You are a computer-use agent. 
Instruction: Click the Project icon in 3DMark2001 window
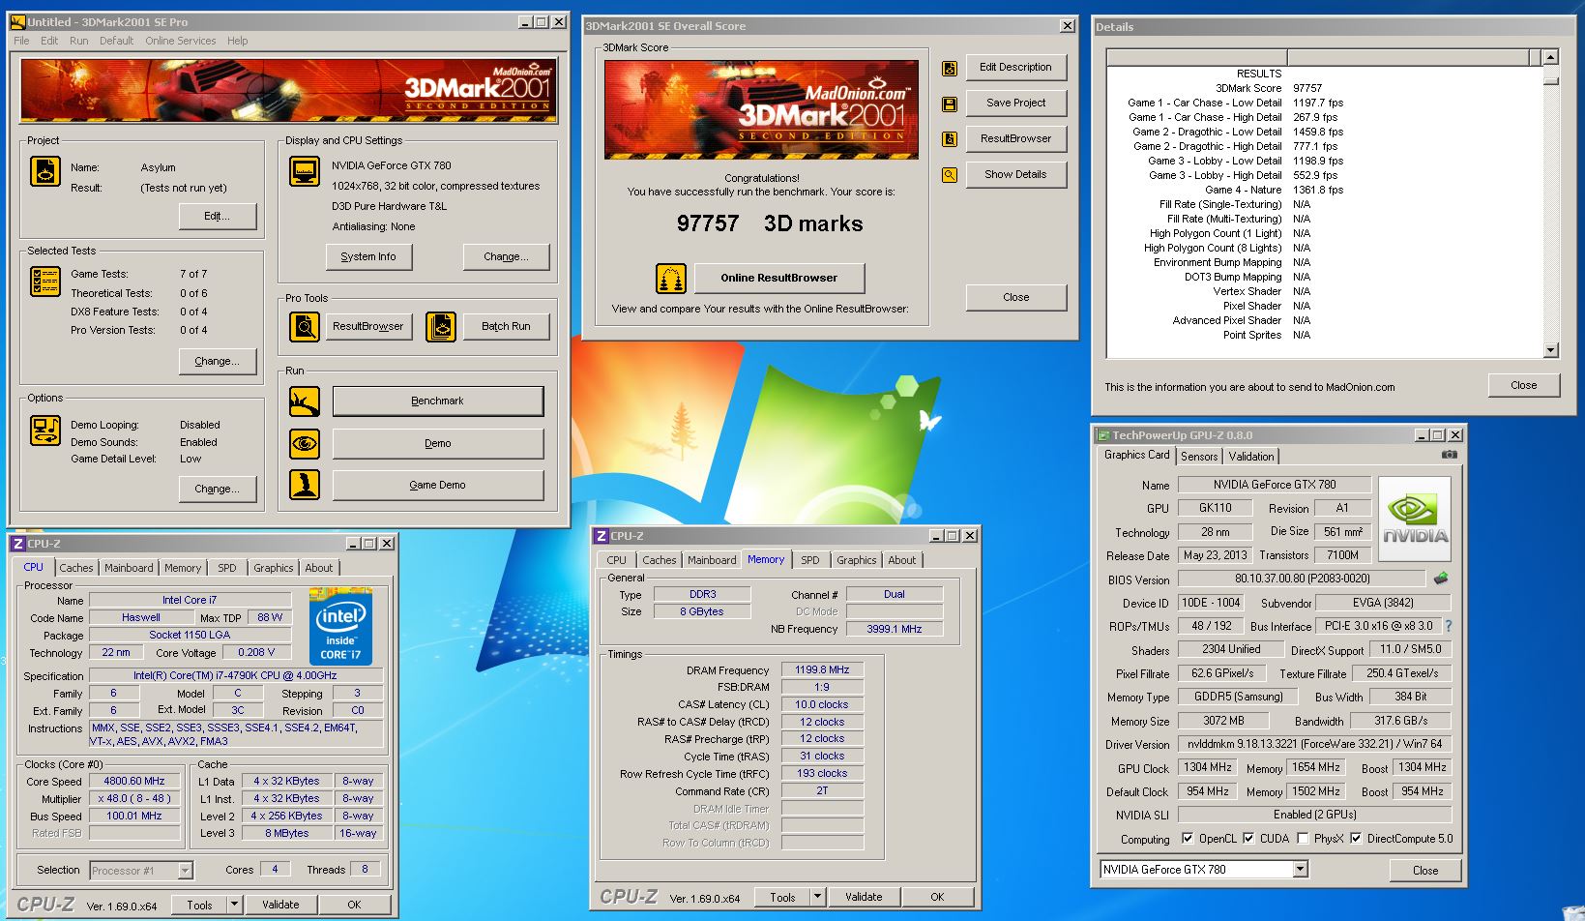[x=45, y=171]
